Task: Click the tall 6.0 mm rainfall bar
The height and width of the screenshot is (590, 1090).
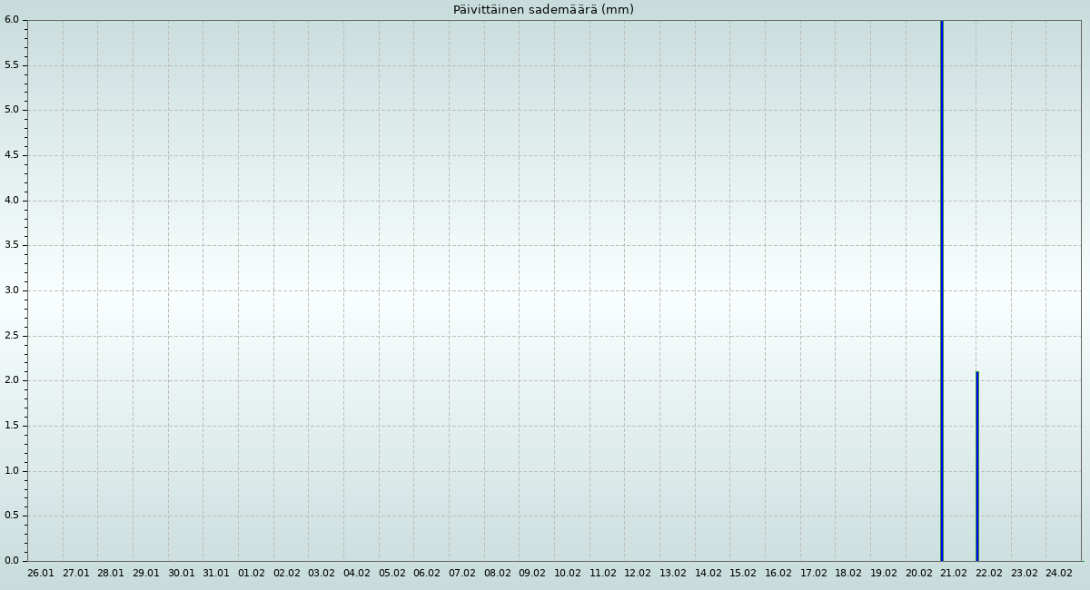Action: pyautogui.click(x=941, y=290)
